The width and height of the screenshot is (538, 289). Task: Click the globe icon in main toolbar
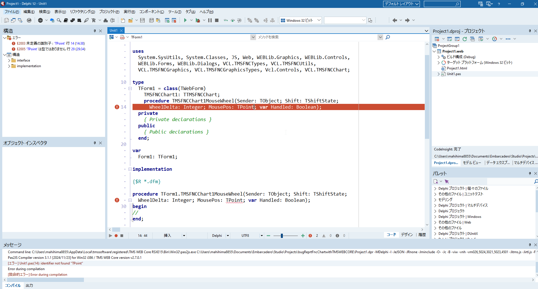[40, 20]
